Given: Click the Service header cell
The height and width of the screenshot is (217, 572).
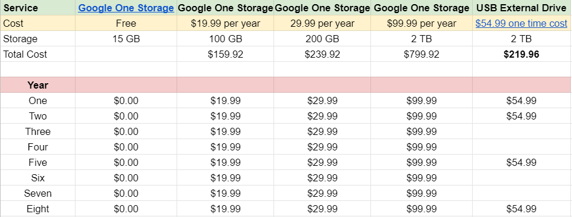Looking at the screenshot, I should pos(38,8).
